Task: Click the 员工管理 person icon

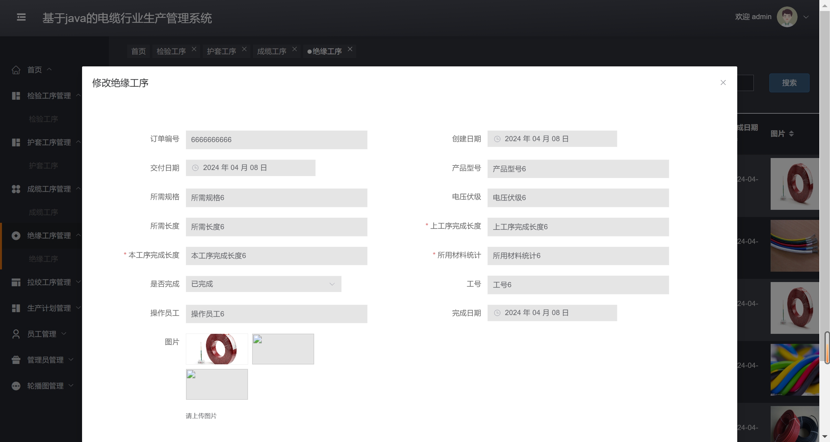Action: pos(16,334)
